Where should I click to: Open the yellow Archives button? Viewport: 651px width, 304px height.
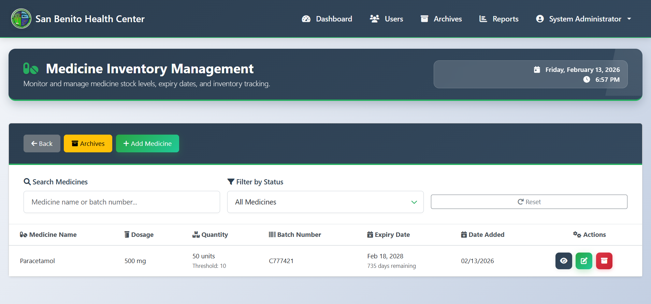(88, 143)
